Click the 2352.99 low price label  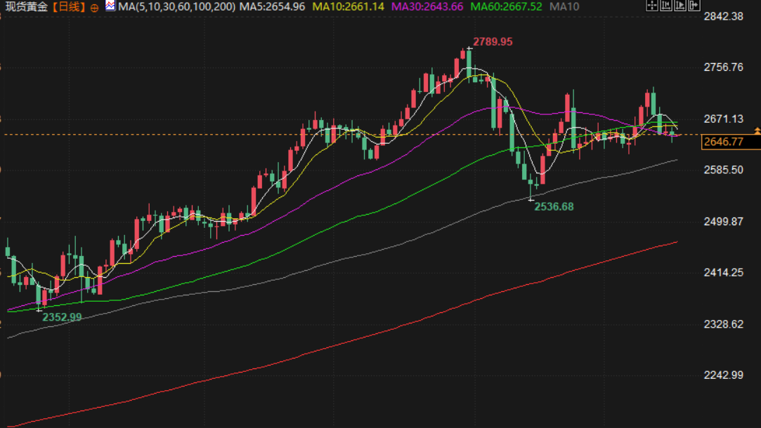[x=62, y=317]
